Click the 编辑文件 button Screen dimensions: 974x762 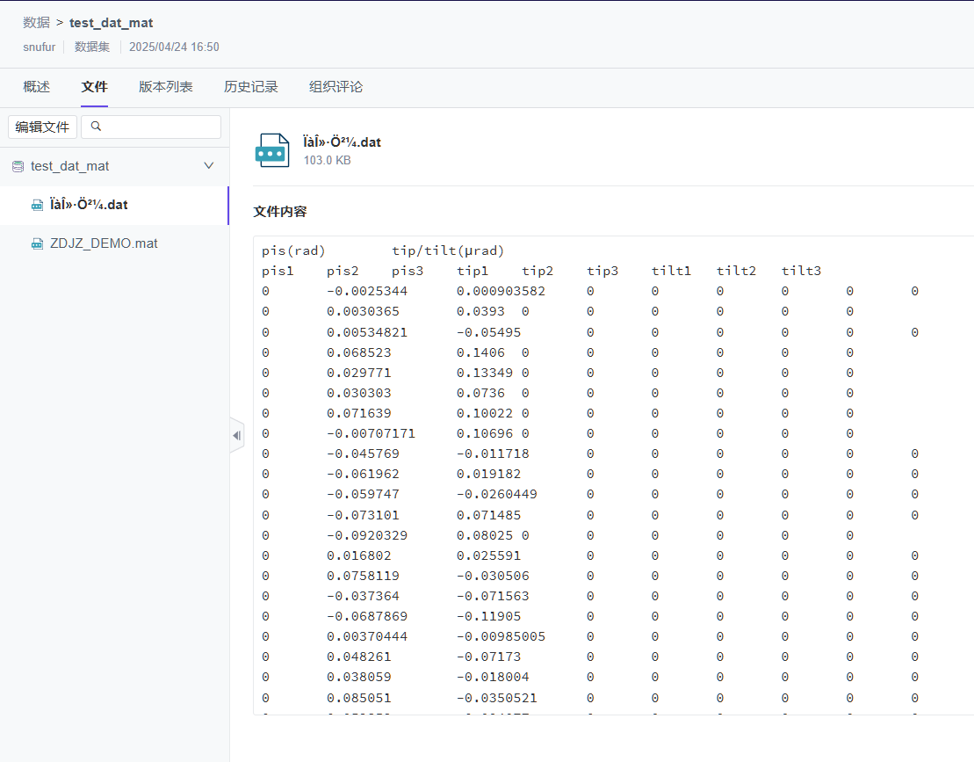click(42, 127)
